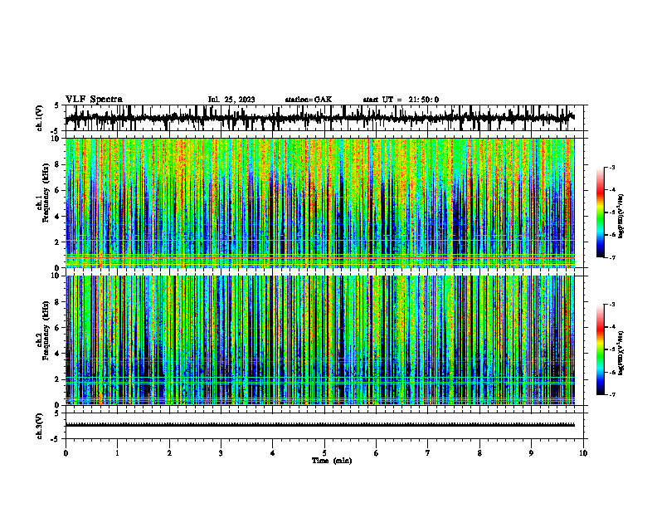Click the VLF Spectra title text
The height and width of the screenshot is (508, 657).
[x=94, y=100]
